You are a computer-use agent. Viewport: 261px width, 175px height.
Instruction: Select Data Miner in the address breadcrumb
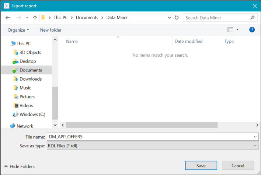click(117, 17)
